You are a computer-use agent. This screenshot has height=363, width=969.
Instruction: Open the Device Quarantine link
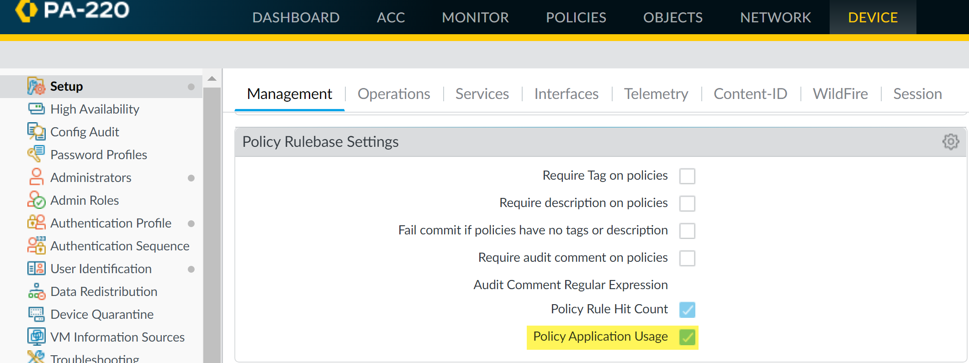click(x=102, y=314)
